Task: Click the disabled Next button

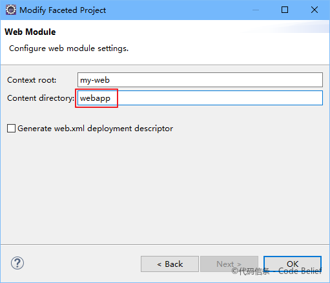Action: point(229,264)
